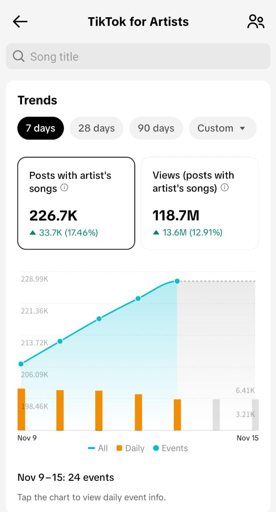276x512 pixels.
Task: Open the artist accounts people icon
Action: coord(256,22)
